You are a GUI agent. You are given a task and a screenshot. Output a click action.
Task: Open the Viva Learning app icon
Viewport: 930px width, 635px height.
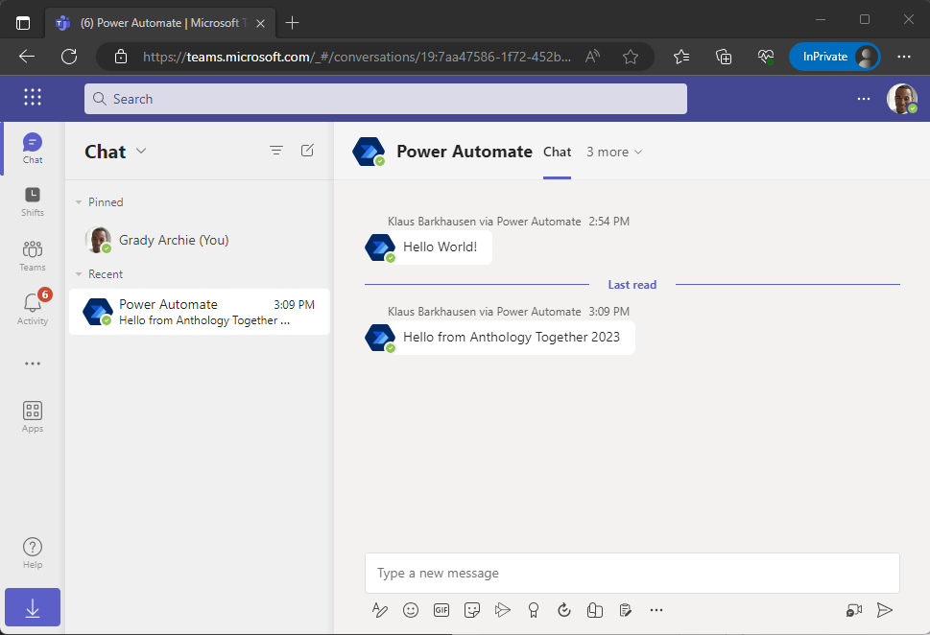coord(595,610)
